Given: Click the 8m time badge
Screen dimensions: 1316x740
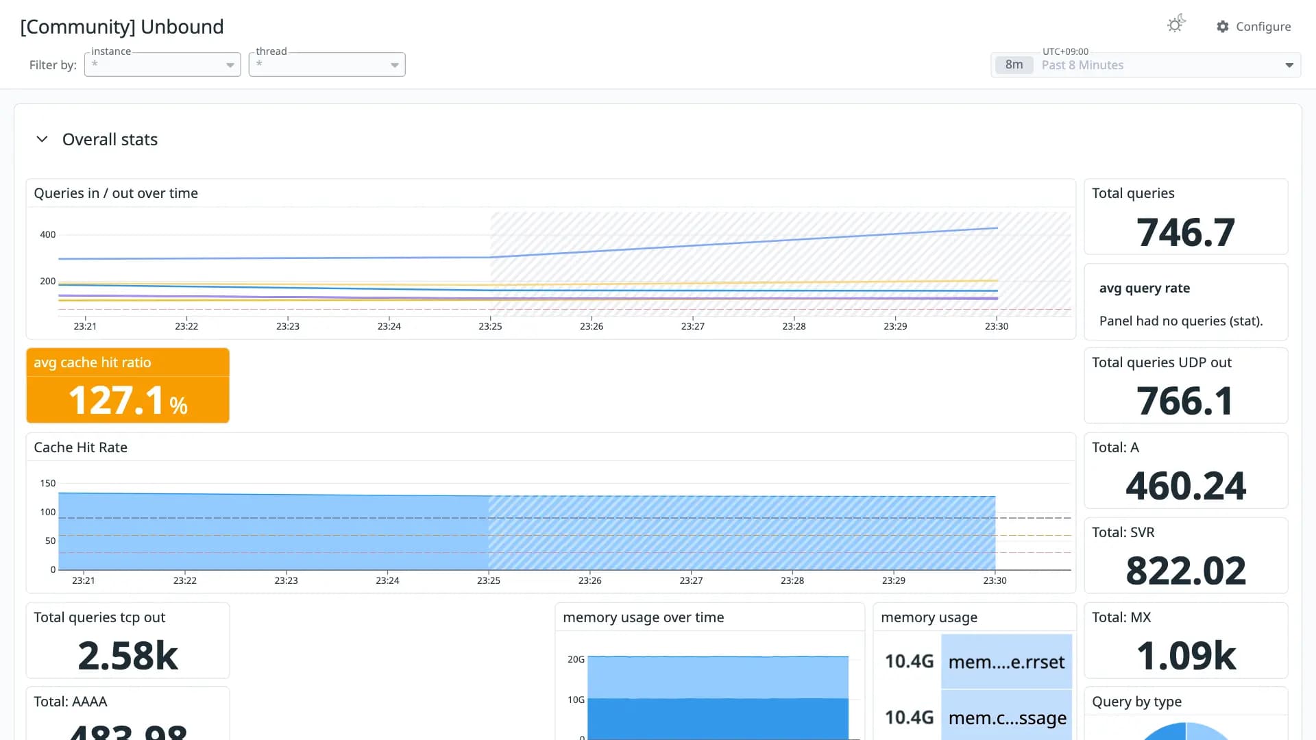Looking at the screenshot, I should tap(1014, 65).
